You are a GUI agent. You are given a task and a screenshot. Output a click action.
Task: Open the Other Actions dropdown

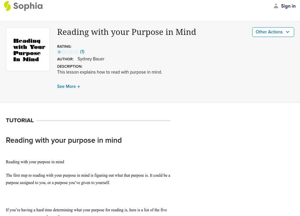269,32
